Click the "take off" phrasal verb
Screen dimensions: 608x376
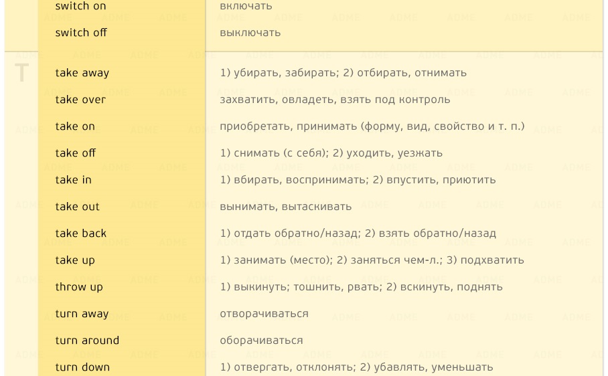tap(76, 153)
